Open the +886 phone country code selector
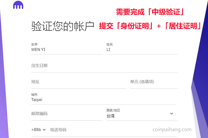The width and height of the screenshot is (208, 138). [38, 130]
